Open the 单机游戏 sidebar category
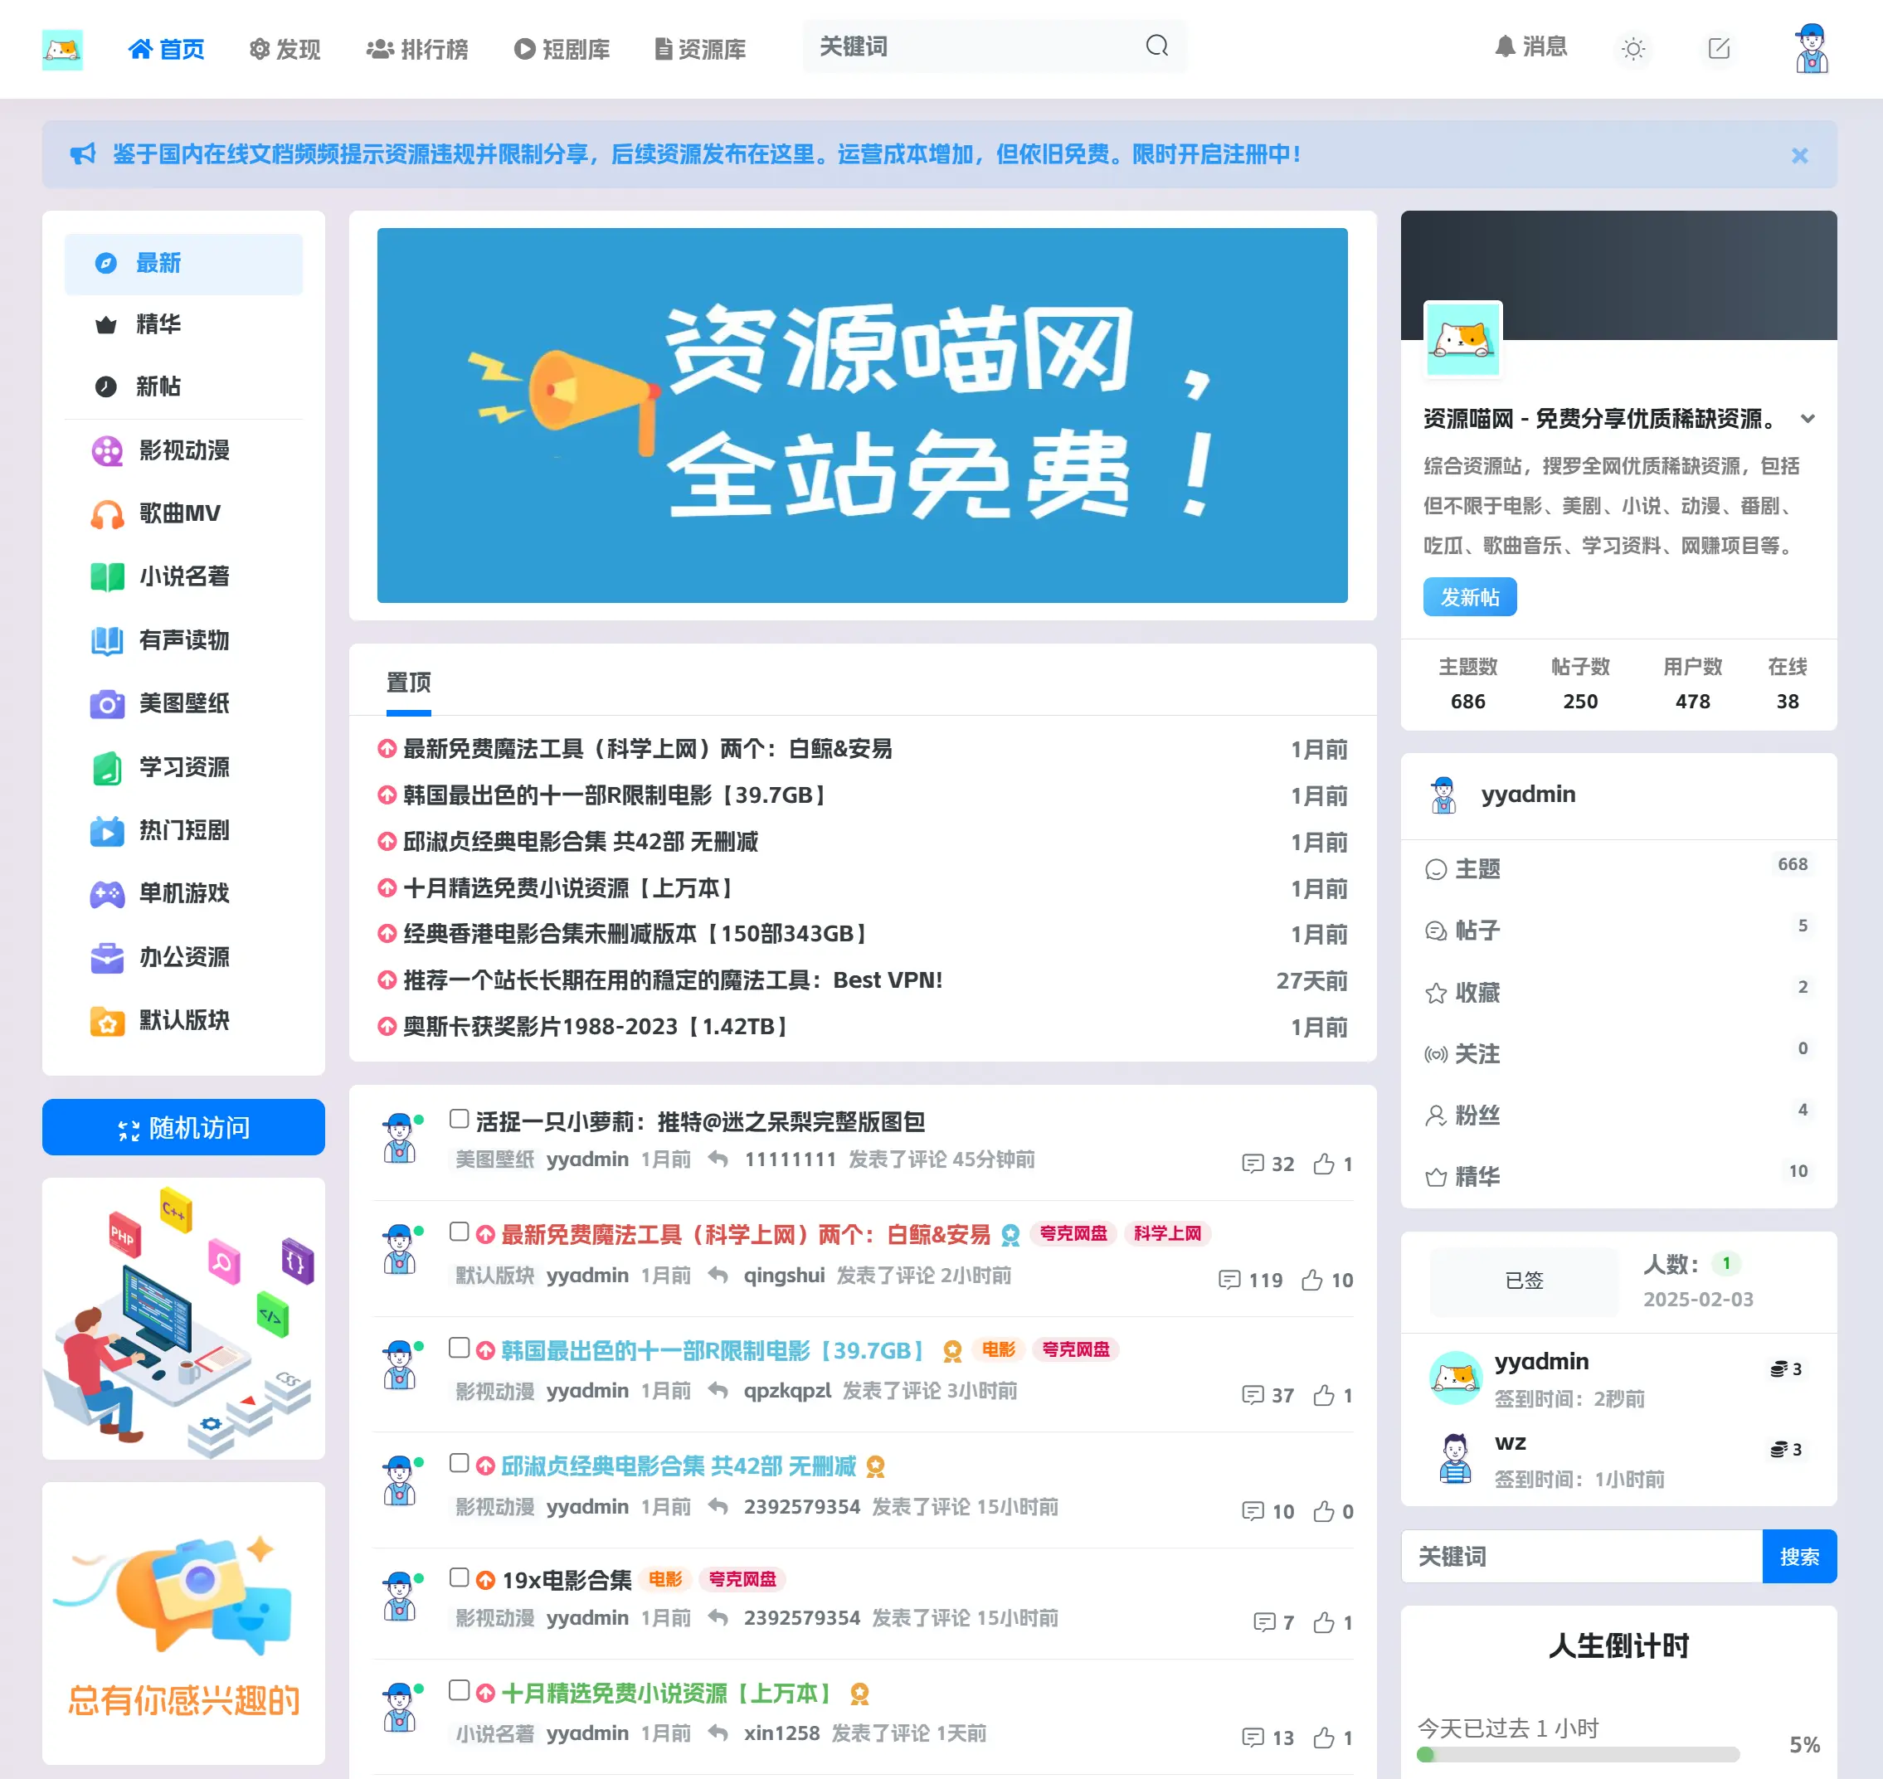The height and width of the screenshot is (1779, 1883). (185, 893)
